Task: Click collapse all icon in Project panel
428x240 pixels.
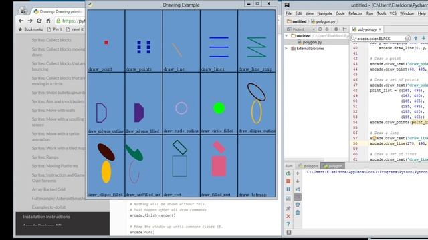Action: (x=327, y=29)
